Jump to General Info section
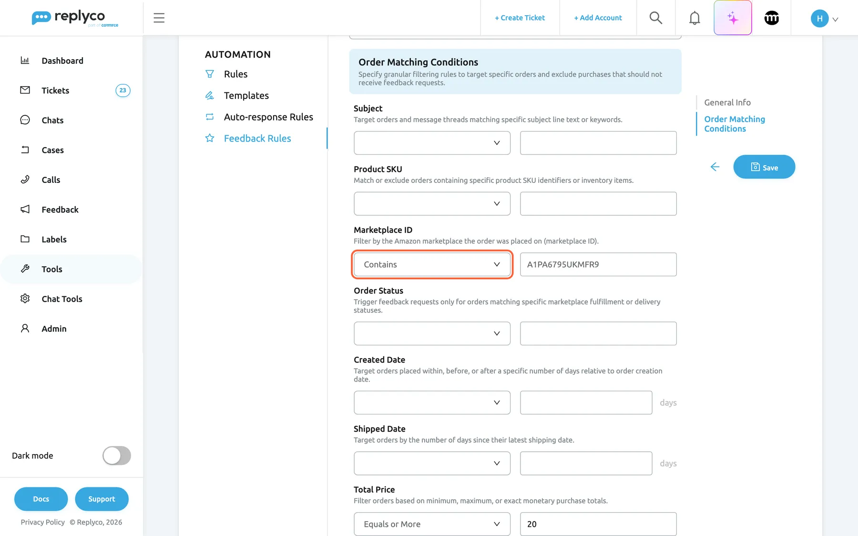The width and height of the screenshot is (858, 536). [x=727, y=102]
